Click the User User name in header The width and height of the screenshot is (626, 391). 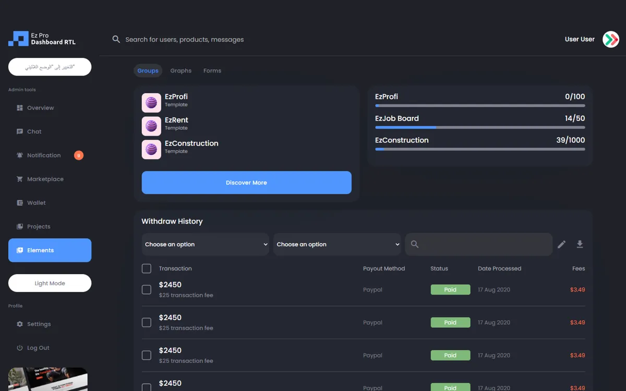580,39
